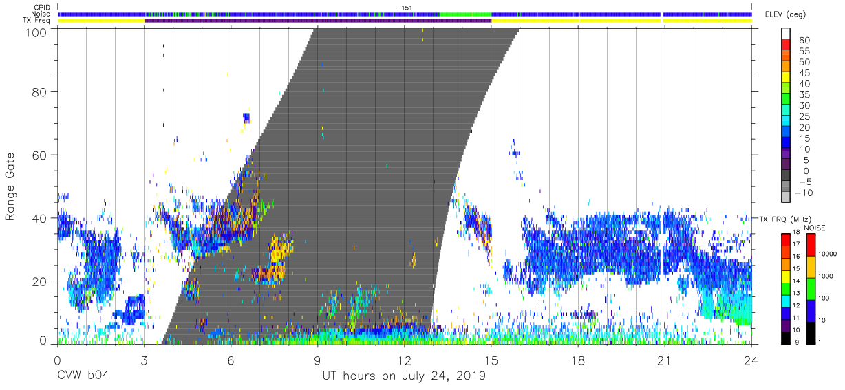Pick the red top segment of the TX FRQ color bar
The height and width of the screenshot is (390, 845).
786,239
